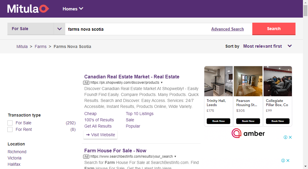Open the 'Popular' ad sitelink

tap(133, 126)
